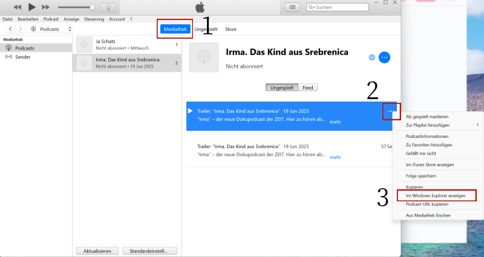
Task: Open the Anzeige menu
Action: pyautogui.click(x=71, y=19)
